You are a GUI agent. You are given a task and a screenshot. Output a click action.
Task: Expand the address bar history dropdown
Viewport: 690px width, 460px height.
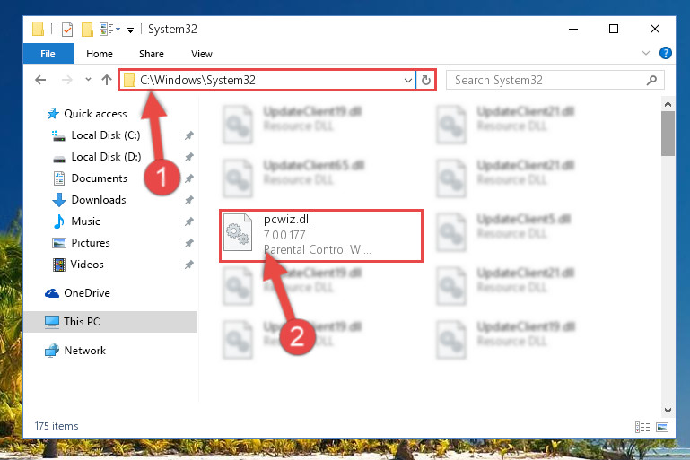(408, 80)
